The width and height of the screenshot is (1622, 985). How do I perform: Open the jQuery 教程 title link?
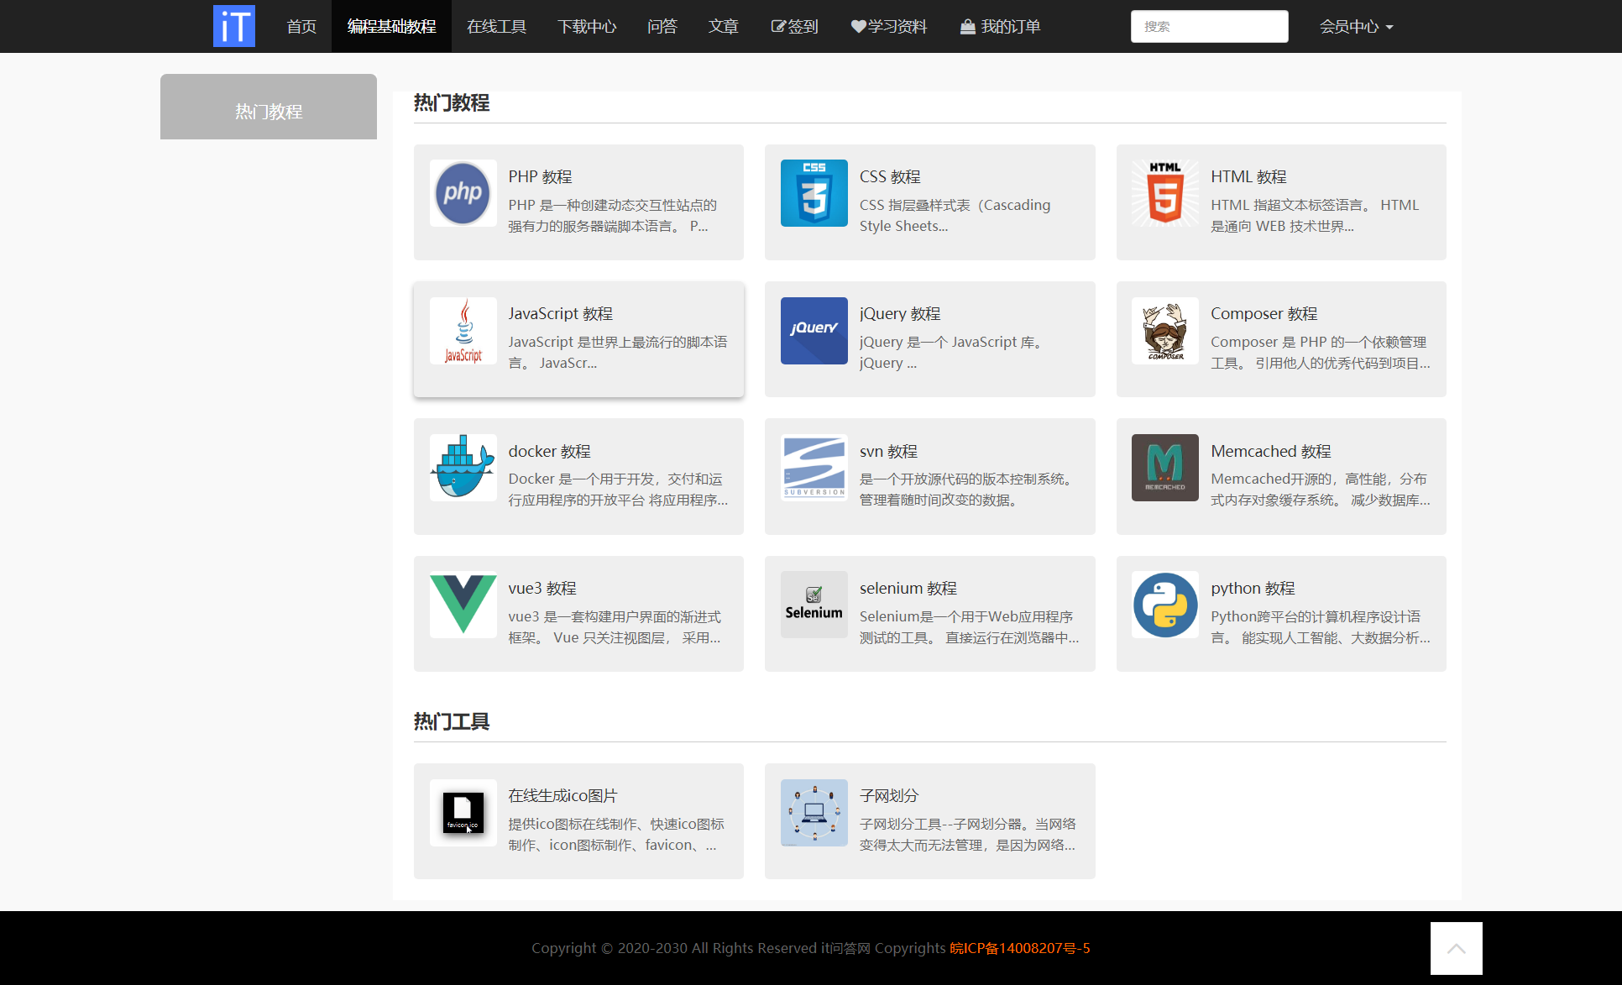(x=900, y=313)
